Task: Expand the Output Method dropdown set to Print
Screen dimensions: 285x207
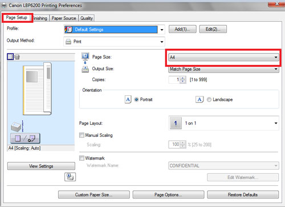Action: [x=114, y=42]
